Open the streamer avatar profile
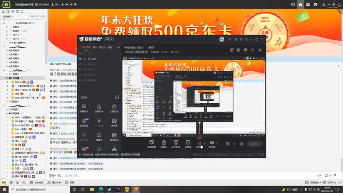The height and width of the screenshot is (193, 343). pos(221,39)
